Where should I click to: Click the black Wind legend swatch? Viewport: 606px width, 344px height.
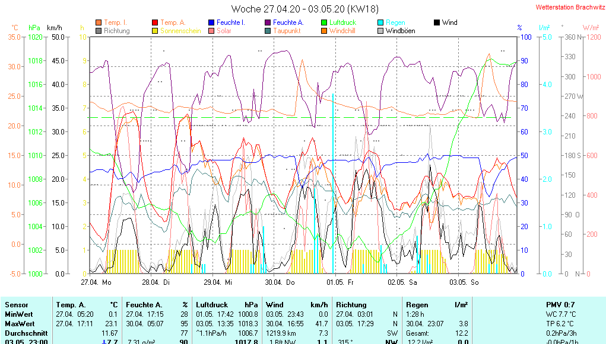[437, 22]
